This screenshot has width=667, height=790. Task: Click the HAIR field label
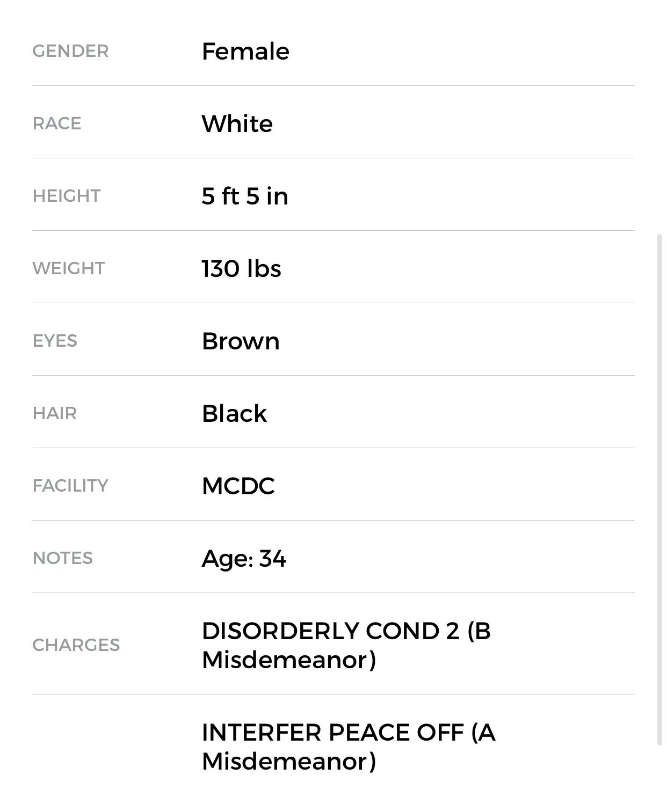[55, 413]
